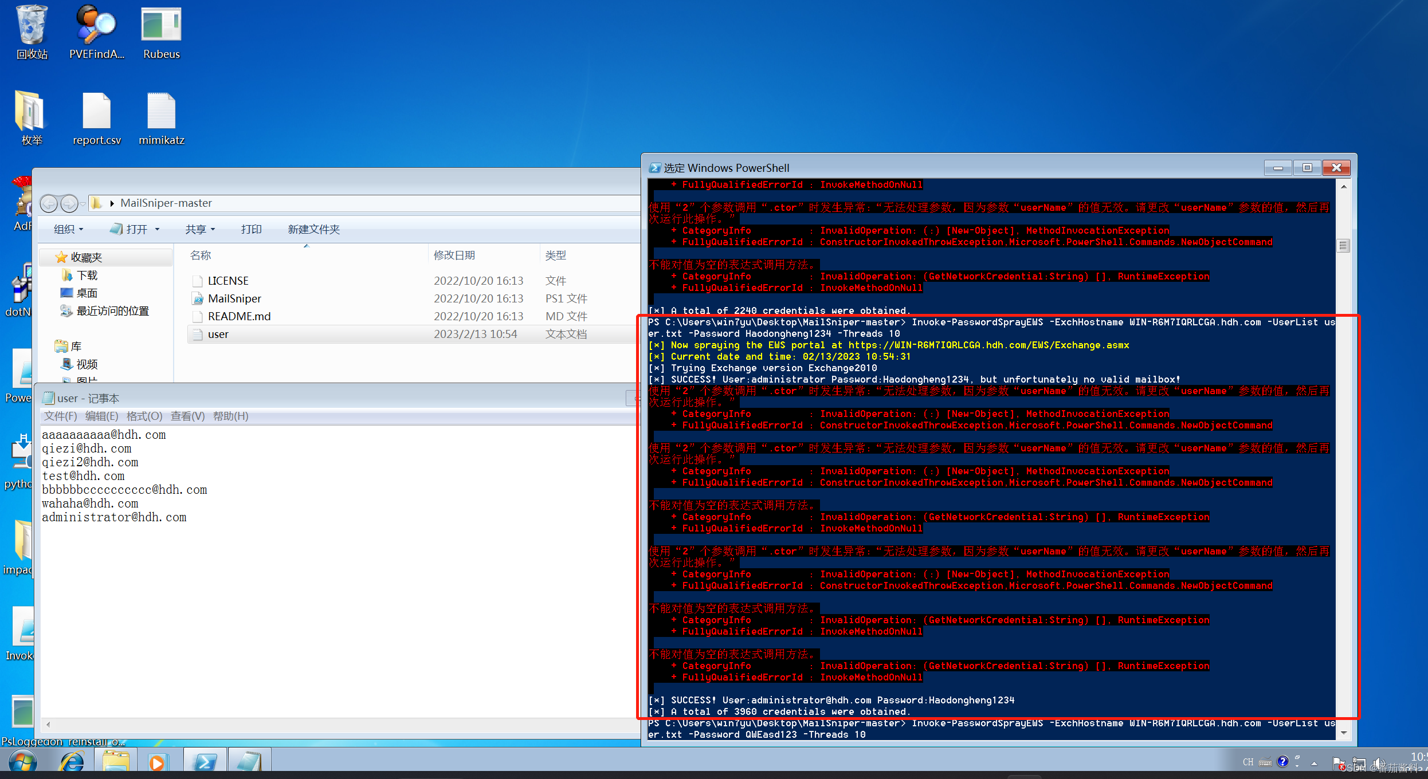Viewport: 1428px width, 779px height.
Task: Click aaaaaaaaaa@hdh.com line in Notepad
Action: pos(104,435)
